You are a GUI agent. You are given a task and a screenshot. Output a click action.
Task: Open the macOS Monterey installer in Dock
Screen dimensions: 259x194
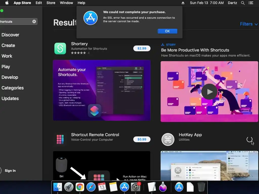coord(163,187)
